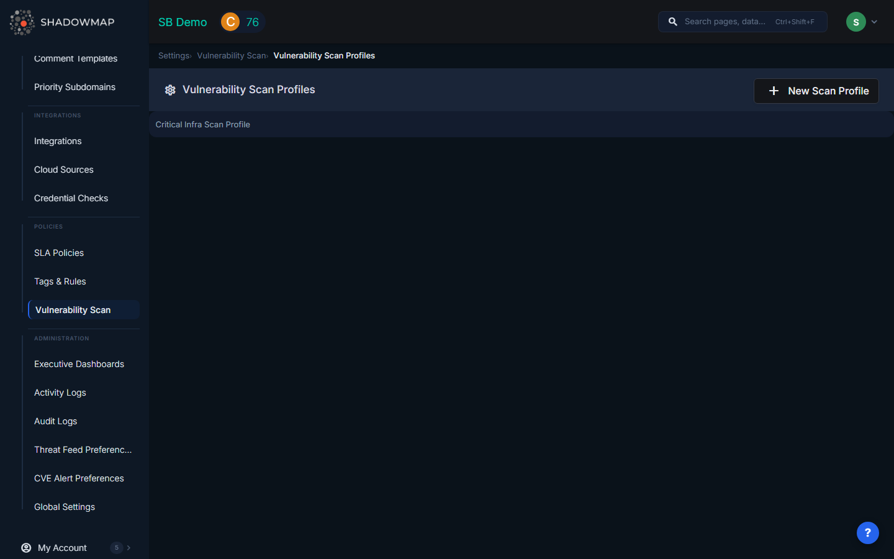This screenshot has width=894, height=559.
Task: Click the gear icon beside Vulnerability Scan Profiles
Action: 170,90
